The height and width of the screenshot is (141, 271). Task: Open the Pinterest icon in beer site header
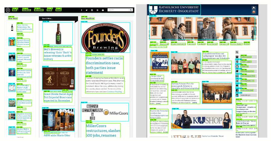click(x=98, y=10)
